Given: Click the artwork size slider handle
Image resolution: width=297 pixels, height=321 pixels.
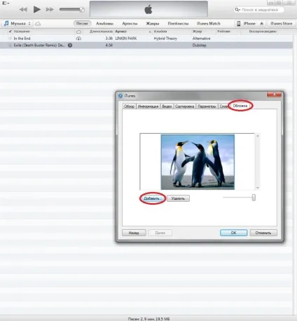Looking at the screenshot, I should [x=254, y=198].
